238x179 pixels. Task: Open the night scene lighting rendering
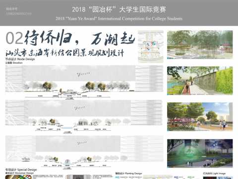click(x=200, y=153)
